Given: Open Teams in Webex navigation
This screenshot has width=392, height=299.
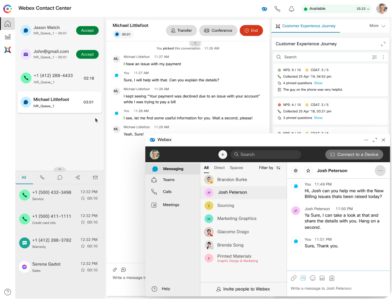Looking at the screenshot, I should coord(172,180).
